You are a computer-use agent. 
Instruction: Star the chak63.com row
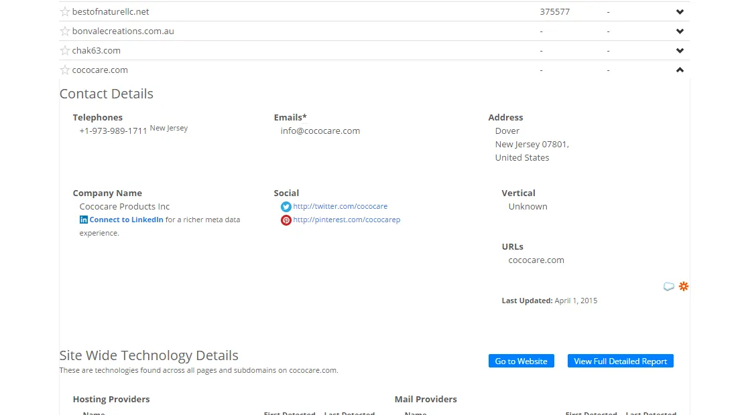(x=65, y=50)
